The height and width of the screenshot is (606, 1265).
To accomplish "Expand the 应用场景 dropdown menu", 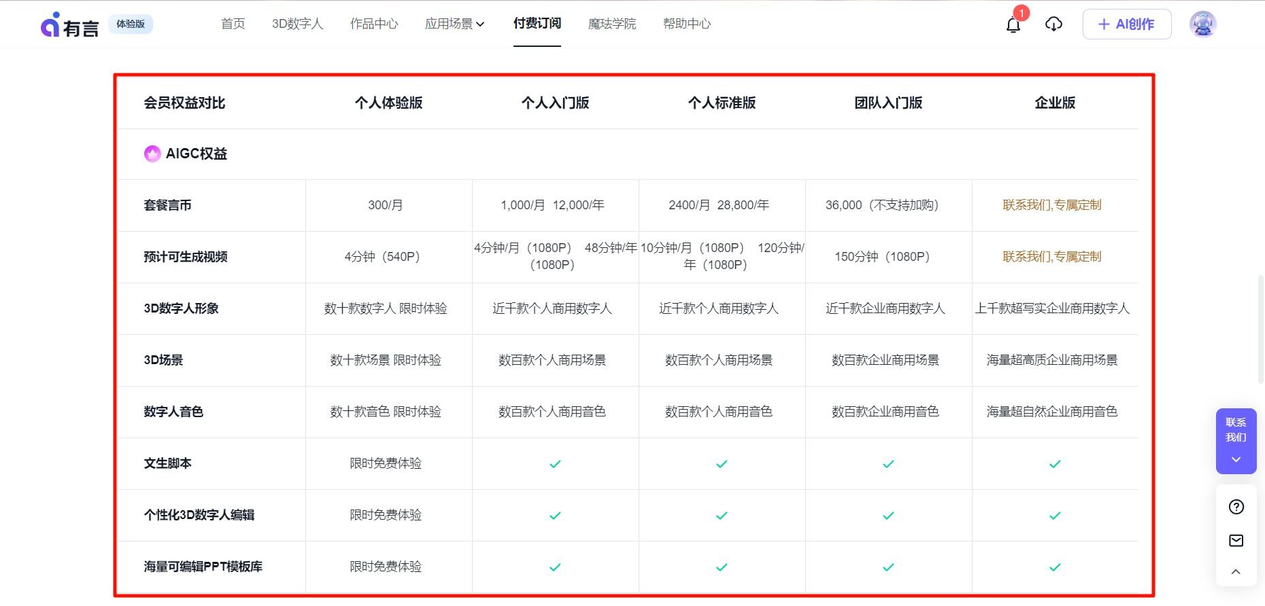I will (454, 24).
